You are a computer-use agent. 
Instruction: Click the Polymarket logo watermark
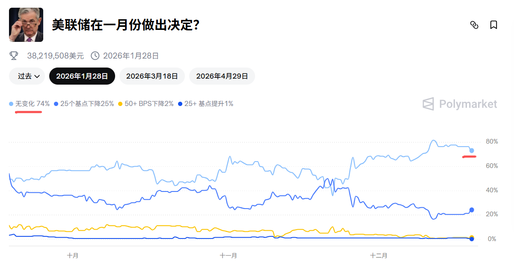click(x=460, y=104)
